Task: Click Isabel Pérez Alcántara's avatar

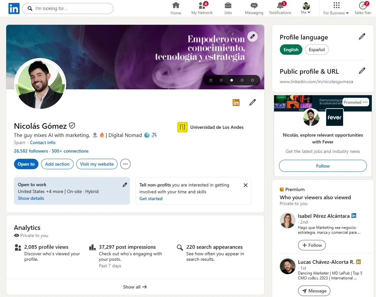Action: [x=287, y=220]
